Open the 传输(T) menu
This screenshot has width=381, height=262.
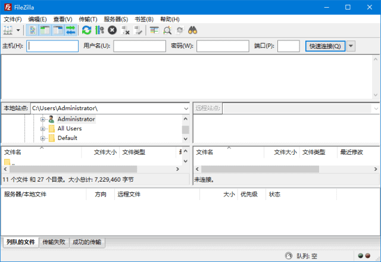pyautogui.click(x=88, y=19)
